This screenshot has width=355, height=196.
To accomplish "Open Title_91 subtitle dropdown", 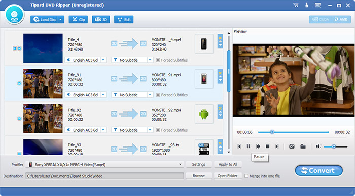I will coord(150,95).
